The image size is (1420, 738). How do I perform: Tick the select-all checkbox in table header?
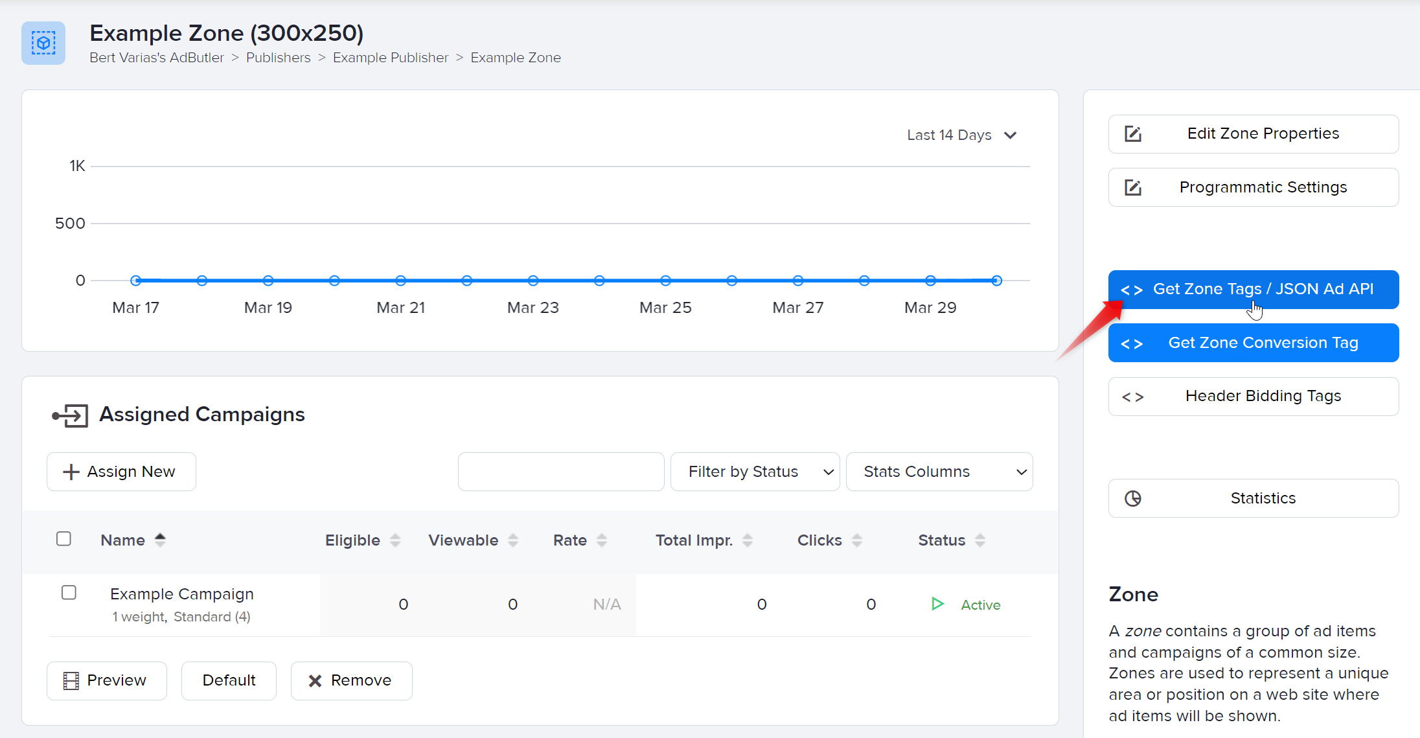pos(63,539)
